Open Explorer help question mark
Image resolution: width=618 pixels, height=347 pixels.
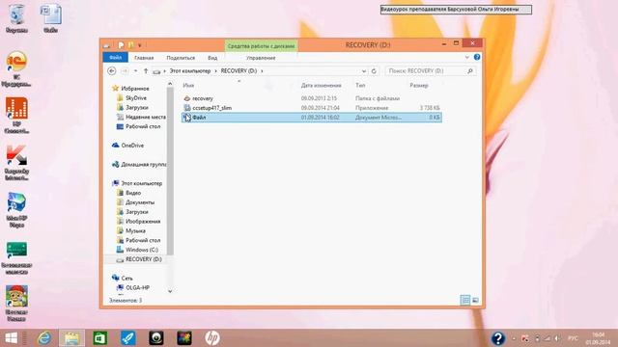point(477,58)
